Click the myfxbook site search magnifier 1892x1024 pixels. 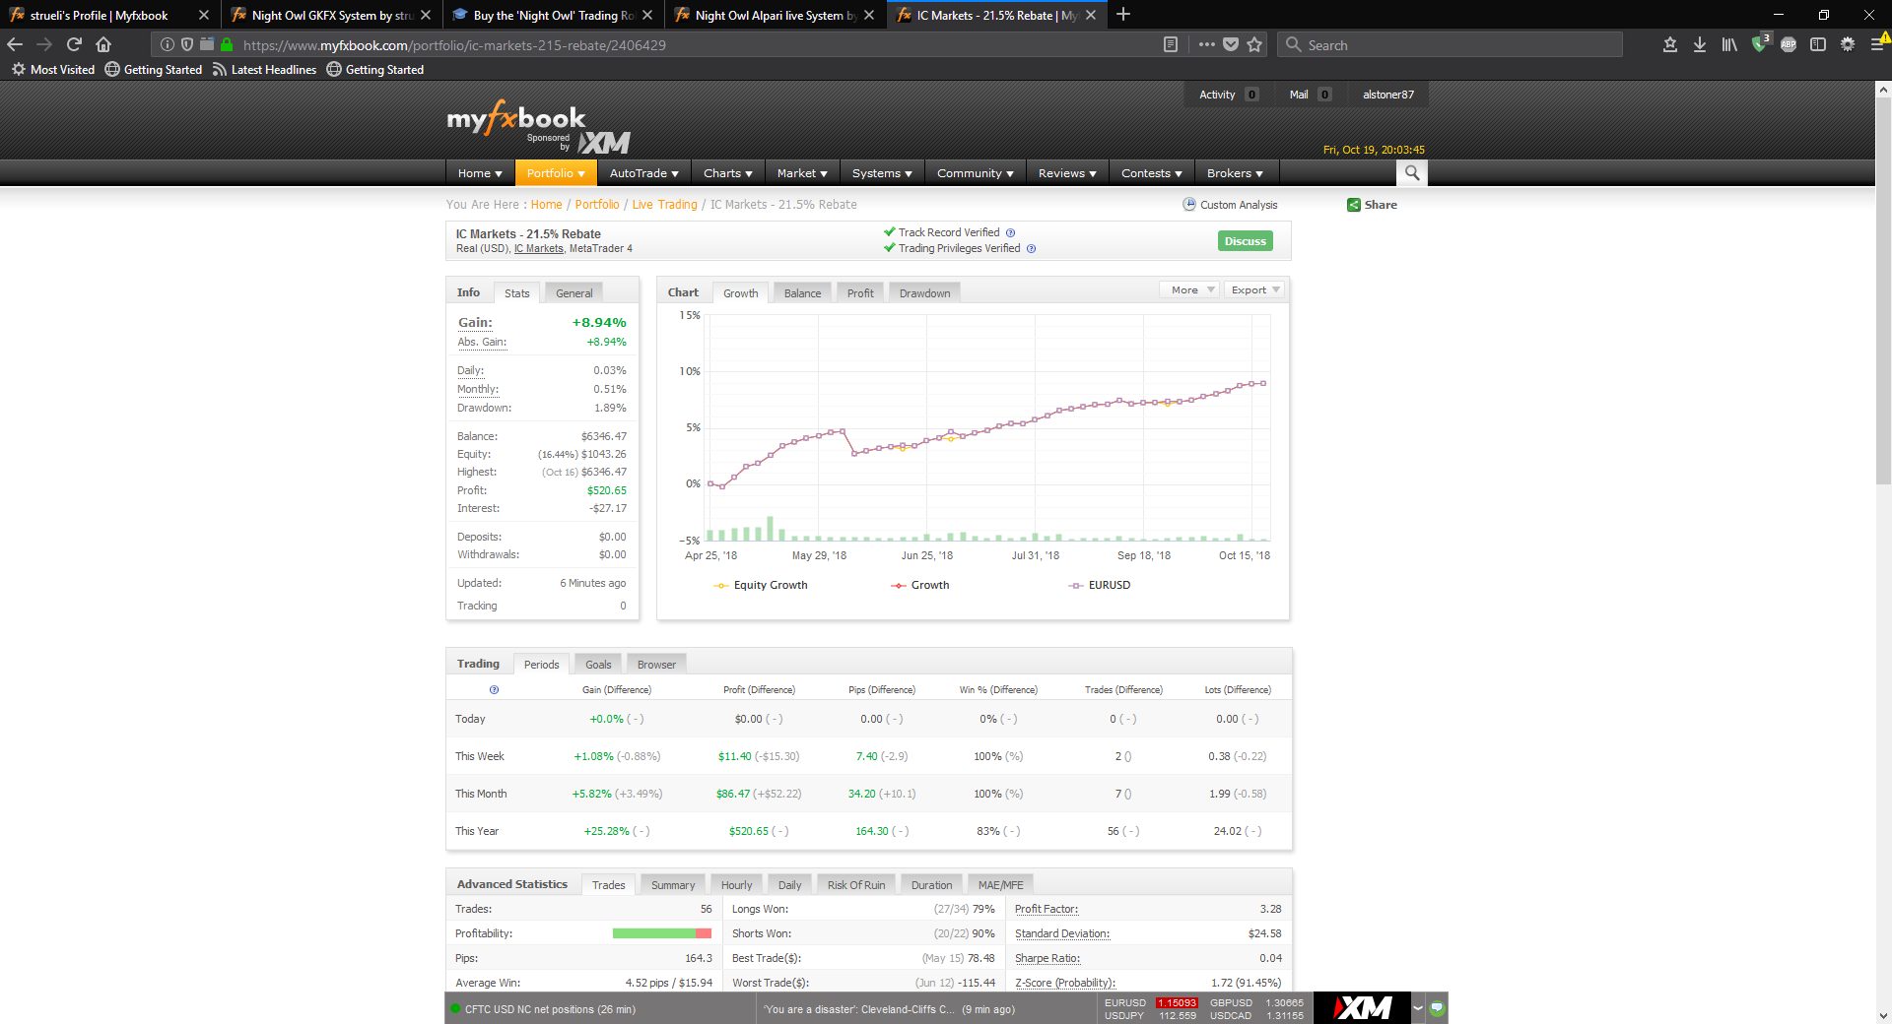click(1412, 173)
